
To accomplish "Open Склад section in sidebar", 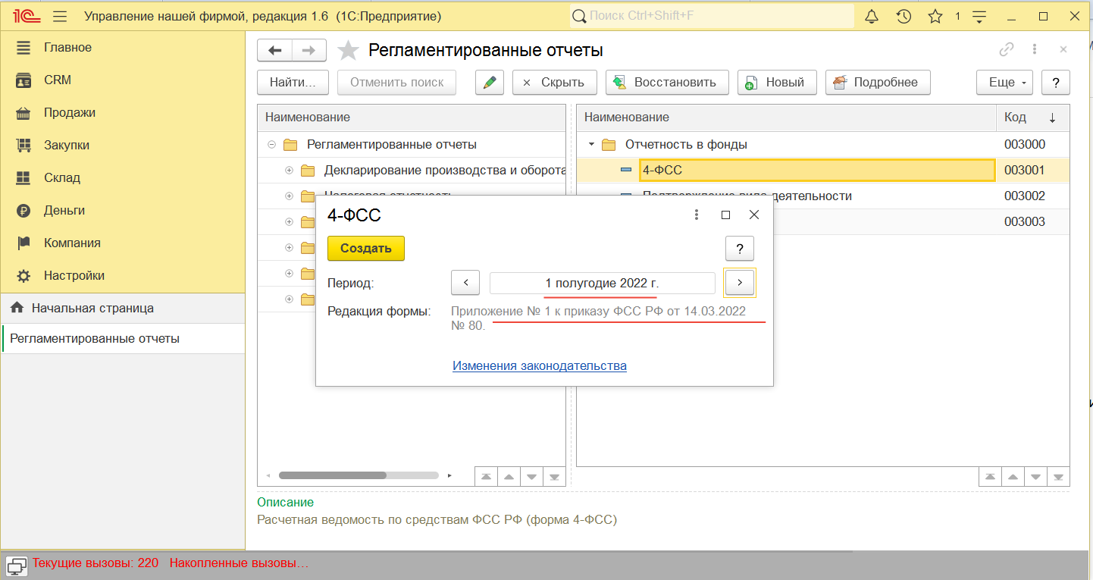I will tap(123, 177).
